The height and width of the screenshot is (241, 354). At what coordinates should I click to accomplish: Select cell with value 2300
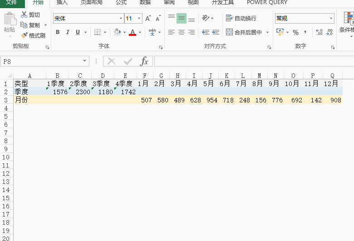pos(80,92)
